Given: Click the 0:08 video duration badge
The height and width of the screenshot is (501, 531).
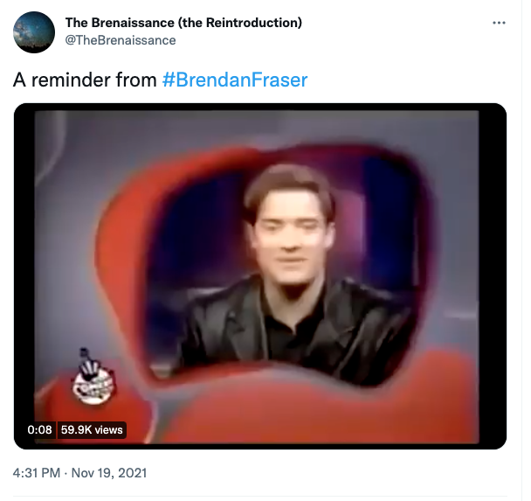Looking at the screenshot, I should [39, 430].
